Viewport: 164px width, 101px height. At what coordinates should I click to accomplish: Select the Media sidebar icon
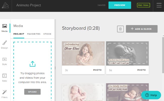5,28
